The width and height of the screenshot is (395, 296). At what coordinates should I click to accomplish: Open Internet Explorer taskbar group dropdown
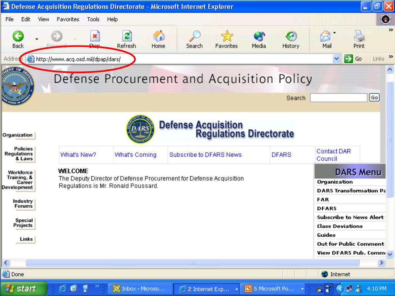pos(236,289)
